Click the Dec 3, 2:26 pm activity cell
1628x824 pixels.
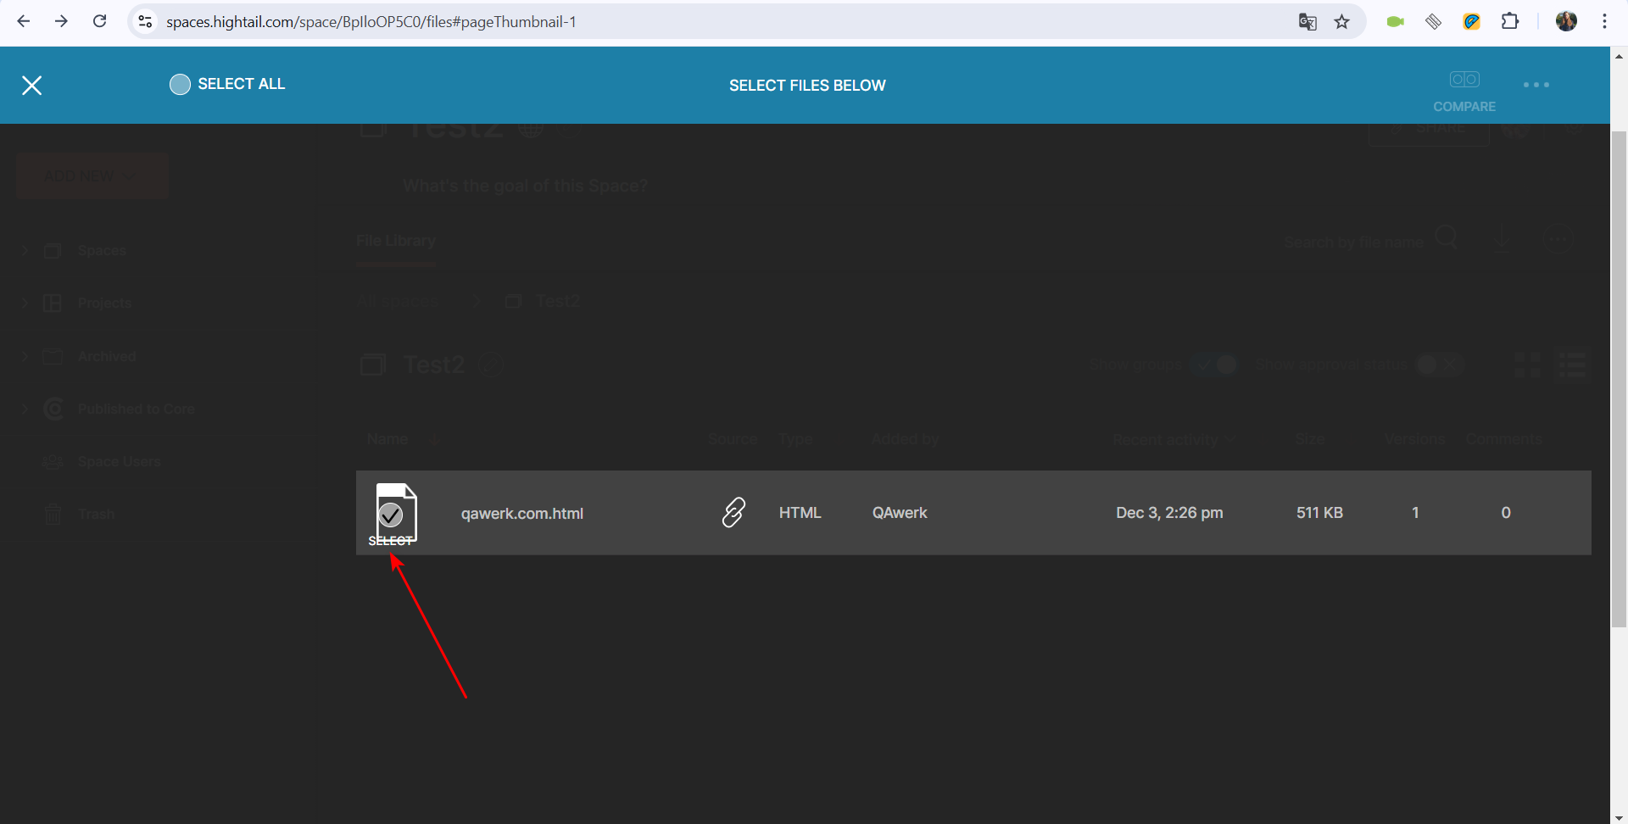click(1169, 513)
